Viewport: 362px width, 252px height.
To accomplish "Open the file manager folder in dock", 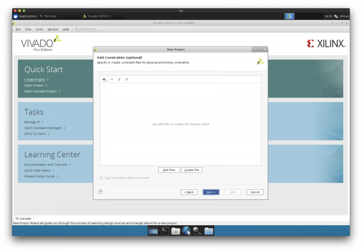I will 208,231.
